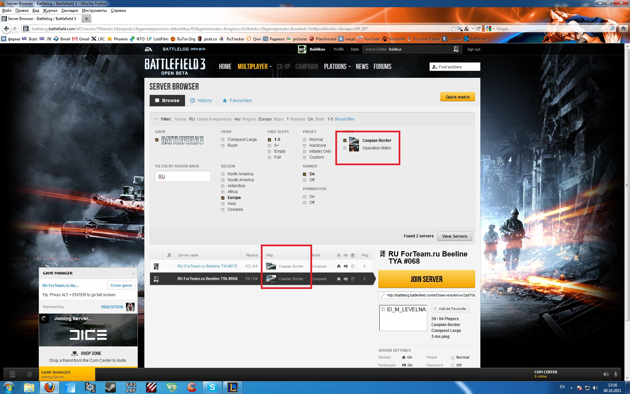Bookmark this page with star icon
Screen dimensions: 630x394
453,29
